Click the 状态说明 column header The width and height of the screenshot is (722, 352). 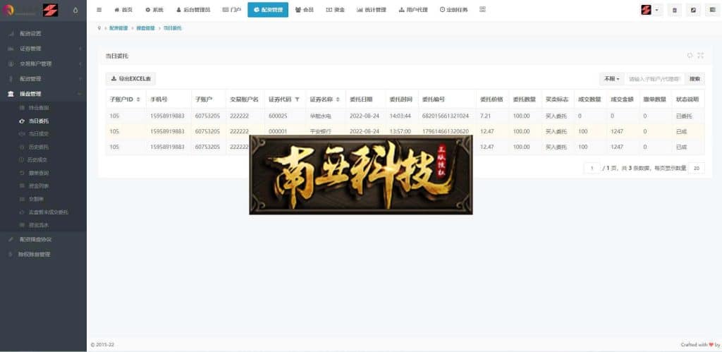point(687,99)
